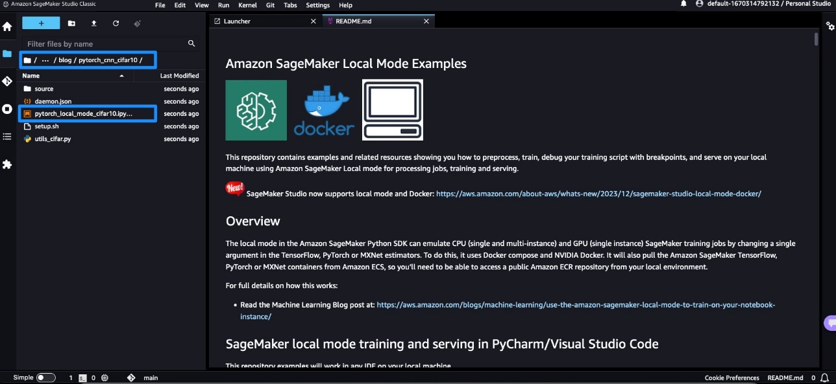Viewport: 836px width, 384px height.
Task: Open the Table of Contents sidebar icon
Action: click(x=7, y=137)
